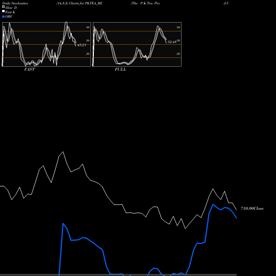Screen dimensions: 276x276
Task: Click 'The P K Tea Pro' company text
Action: 145,3
